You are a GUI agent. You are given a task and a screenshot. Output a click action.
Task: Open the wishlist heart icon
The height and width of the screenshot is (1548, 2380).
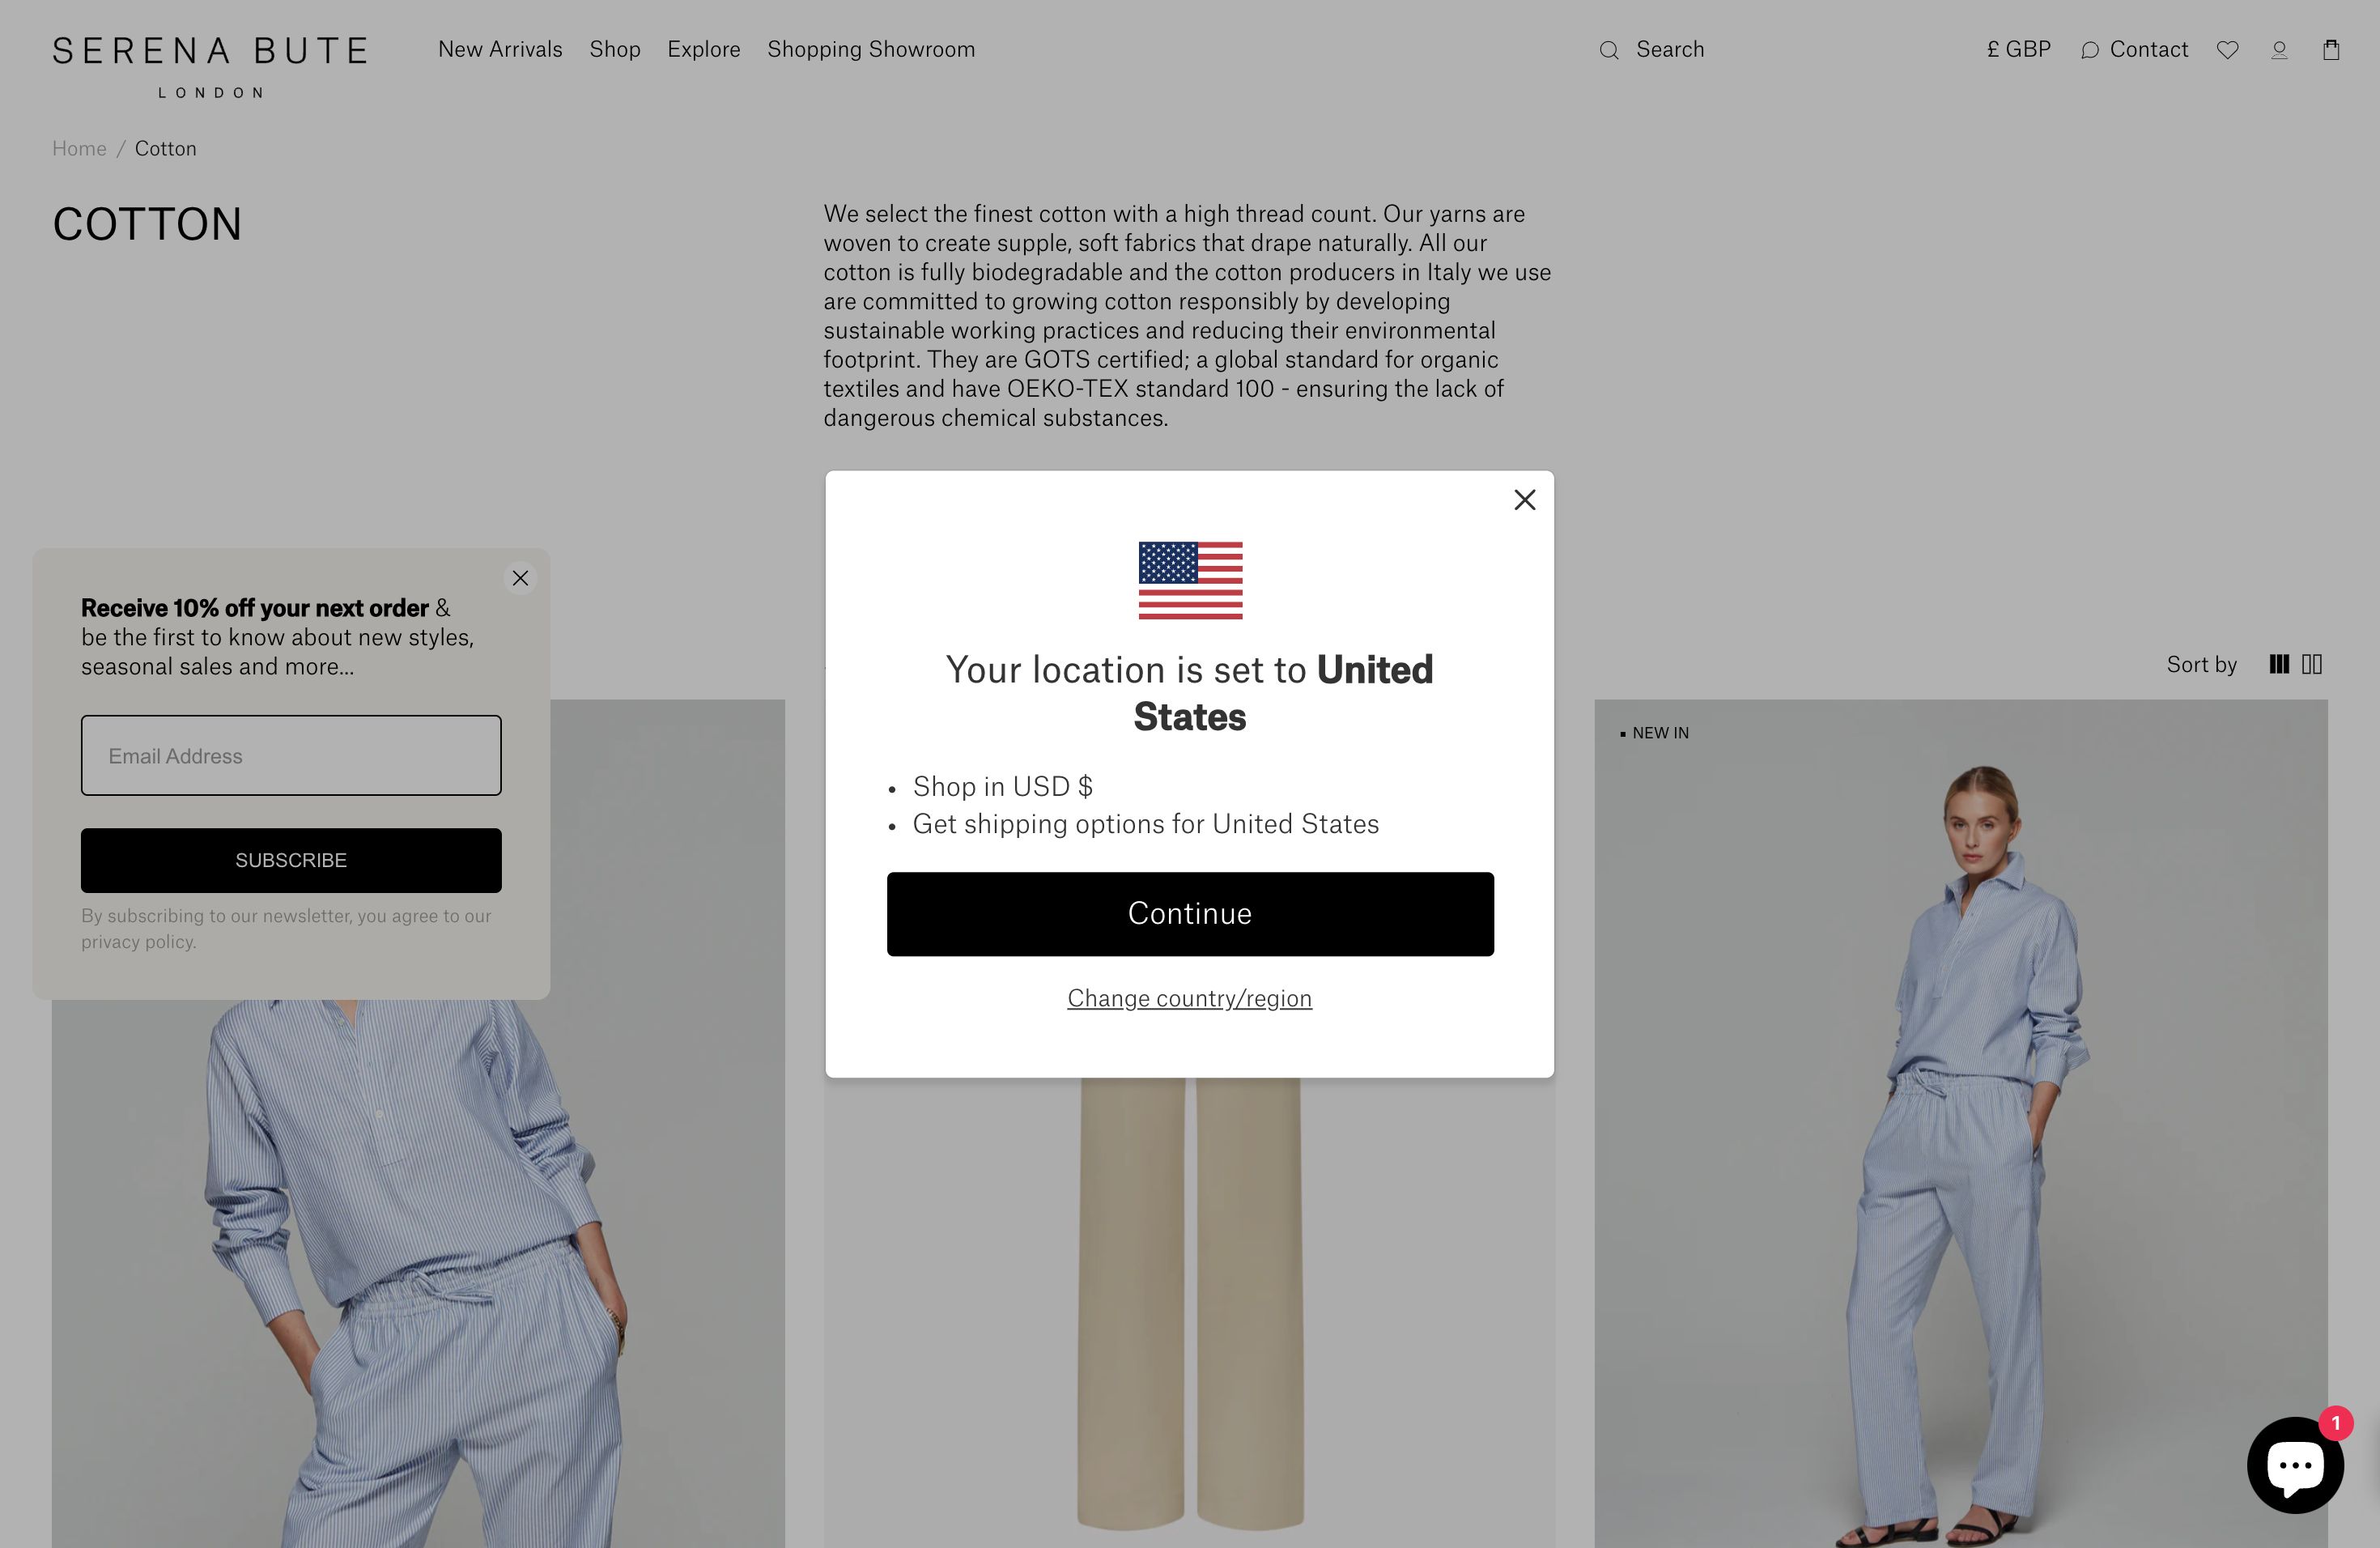2227,50
